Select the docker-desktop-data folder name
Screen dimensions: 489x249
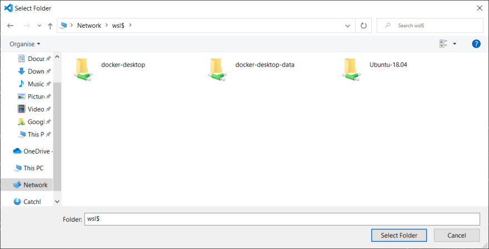pyautogui.click(x=265, y=65)
